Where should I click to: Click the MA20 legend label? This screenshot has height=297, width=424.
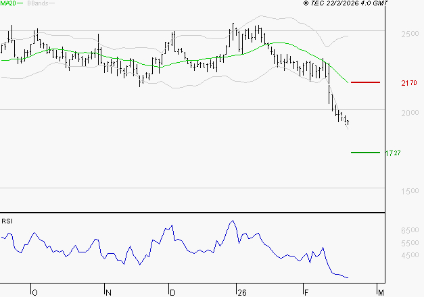click(x=8, y=3)
